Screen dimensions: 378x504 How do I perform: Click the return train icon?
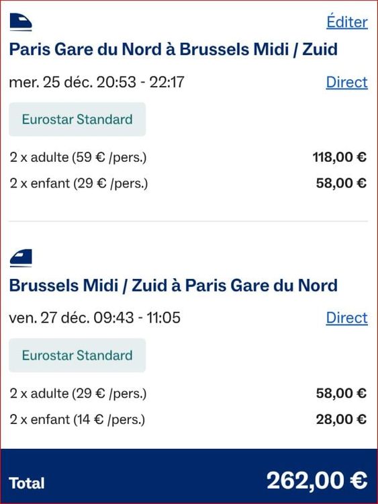coord(21,258)
